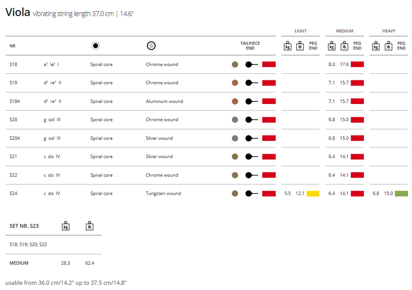Select the grey color dot in S20A row

pos(235,138)
